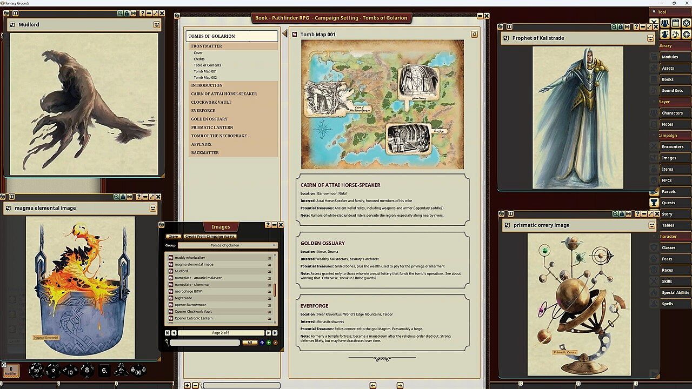Open the NPCs sidebar entry
The image size is (692, 389).
tap(667, 180)
